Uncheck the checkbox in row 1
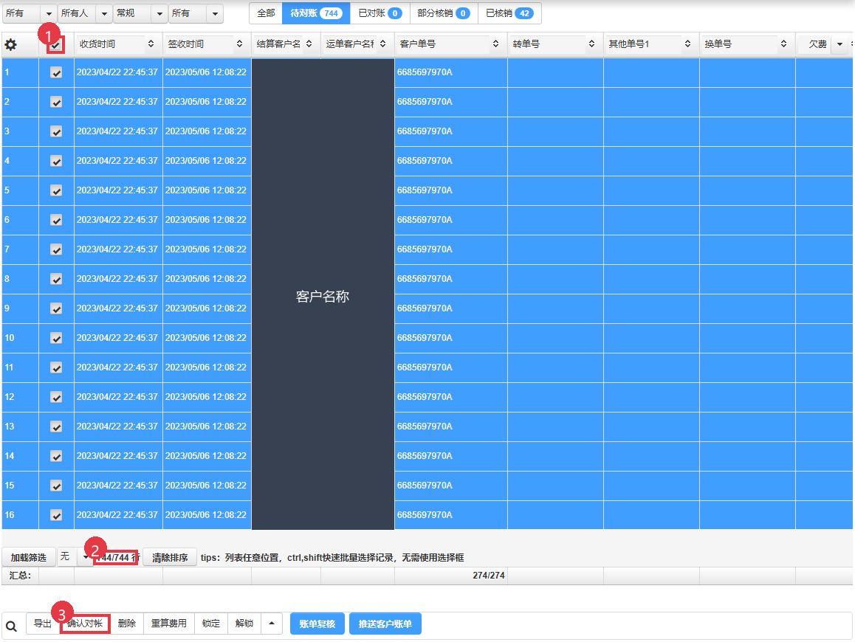Image resolution: width=855 pixels, height=642 pixels. [56, 72]
